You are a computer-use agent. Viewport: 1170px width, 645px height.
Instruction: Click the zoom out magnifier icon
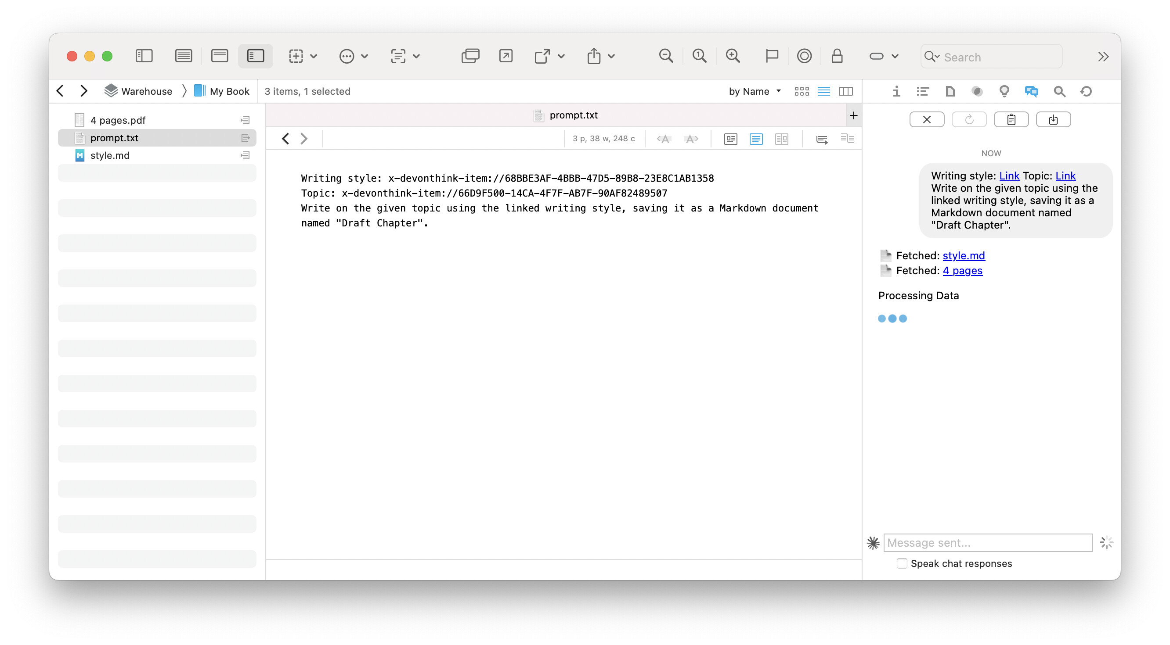click(x=666, y=56)
